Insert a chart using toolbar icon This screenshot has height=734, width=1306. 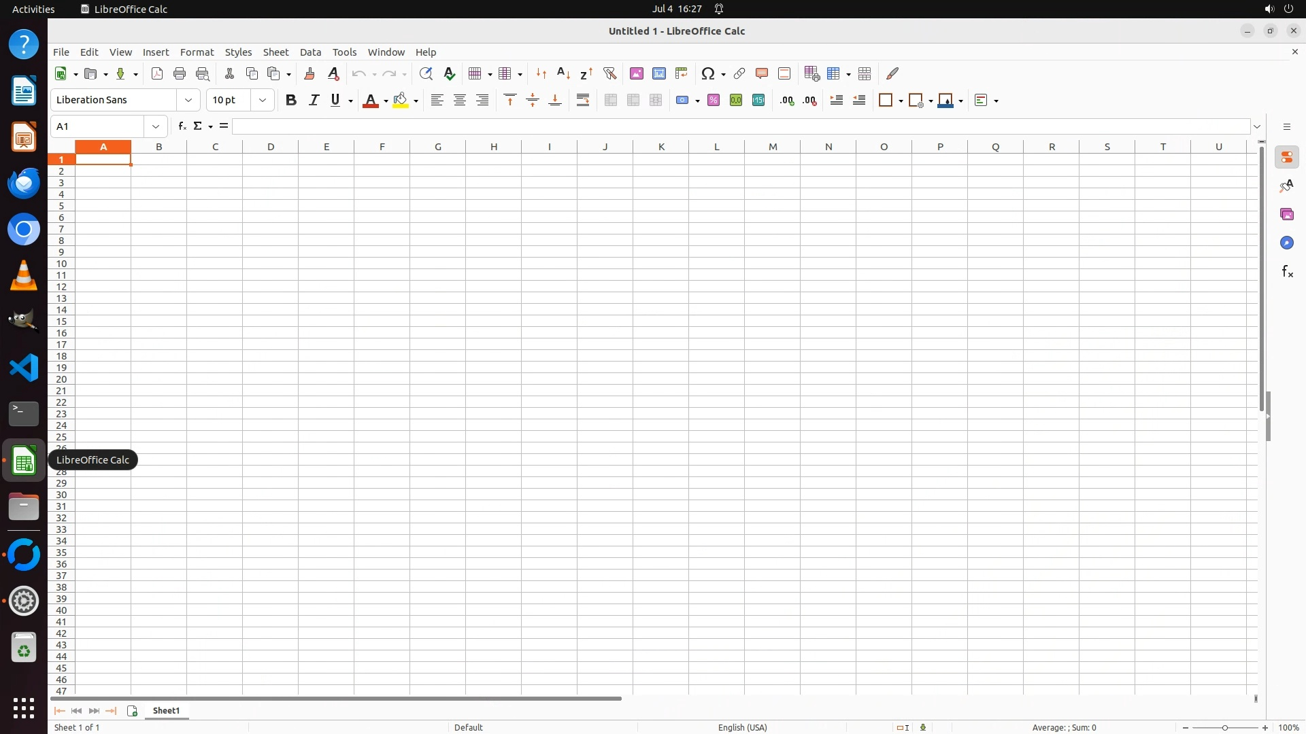click(x=658, y=73)
